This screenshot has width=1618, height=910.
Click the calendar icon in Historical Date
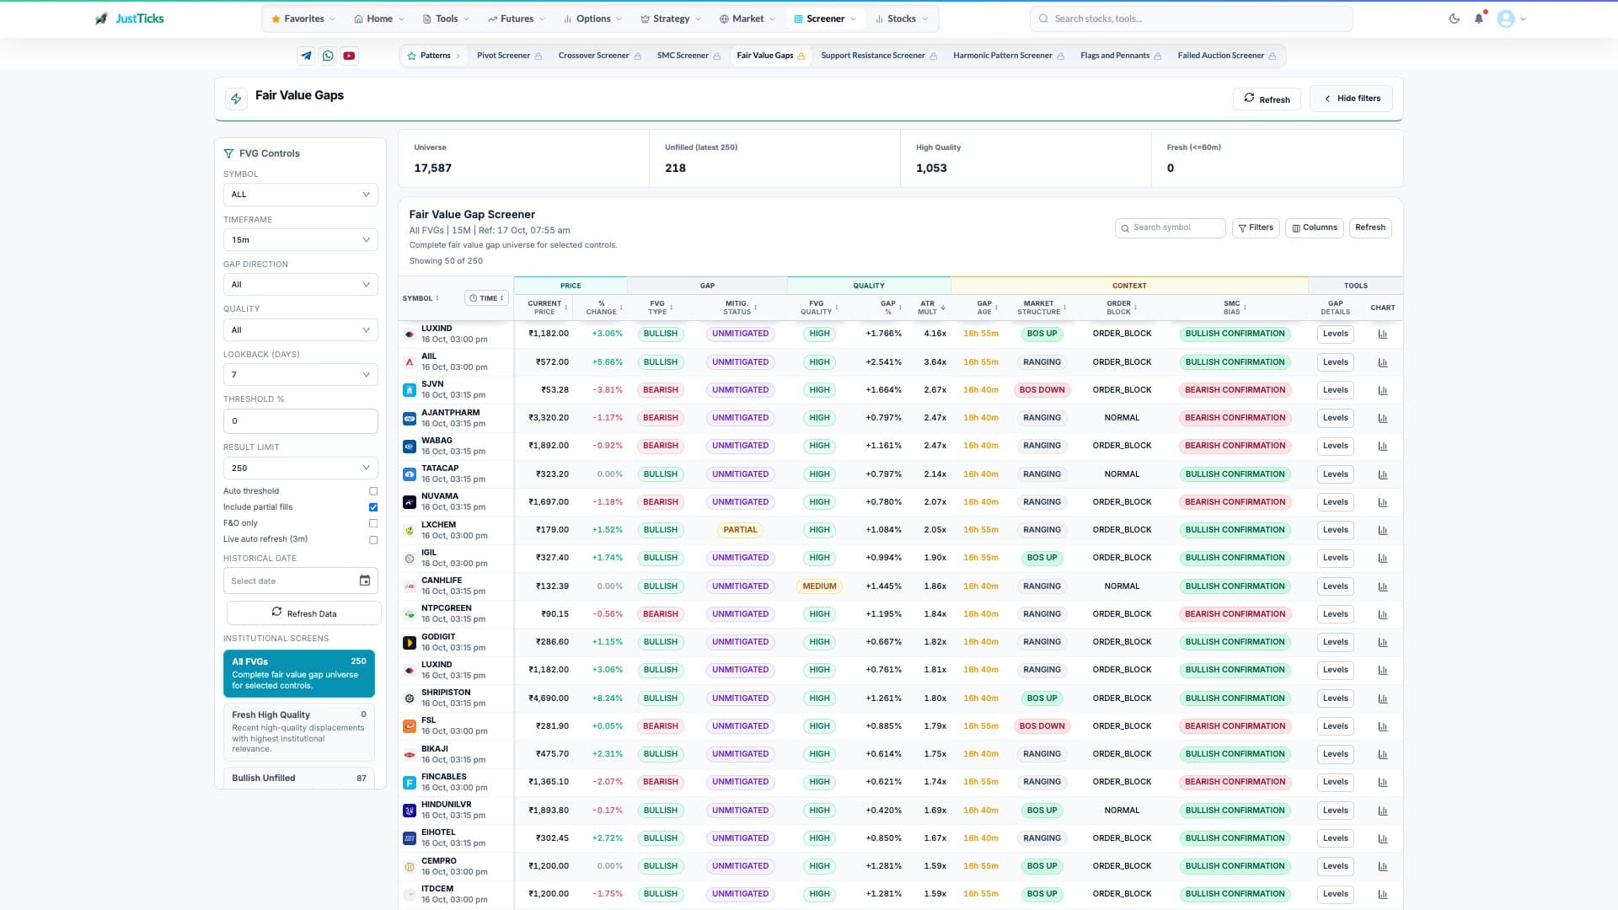coord(365,581)
